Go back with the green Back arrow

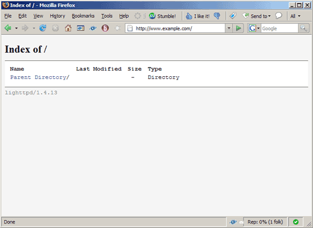coord(8,28)
